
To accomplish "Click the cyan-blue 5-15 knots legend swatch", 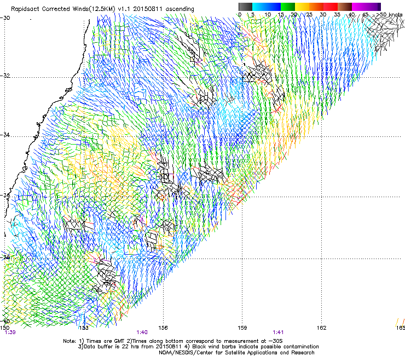I will pyautogui.click(x=267, y=7).
